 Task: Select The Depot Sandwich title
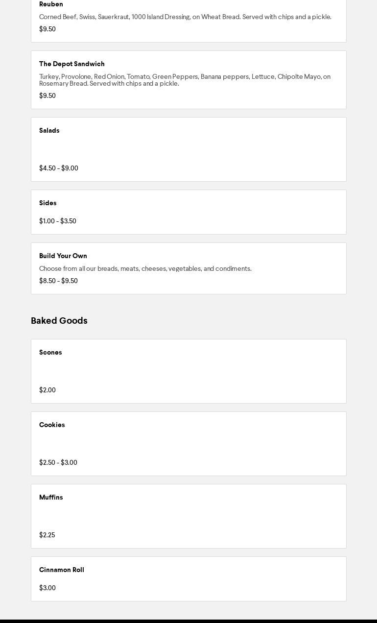coord(72,64)
